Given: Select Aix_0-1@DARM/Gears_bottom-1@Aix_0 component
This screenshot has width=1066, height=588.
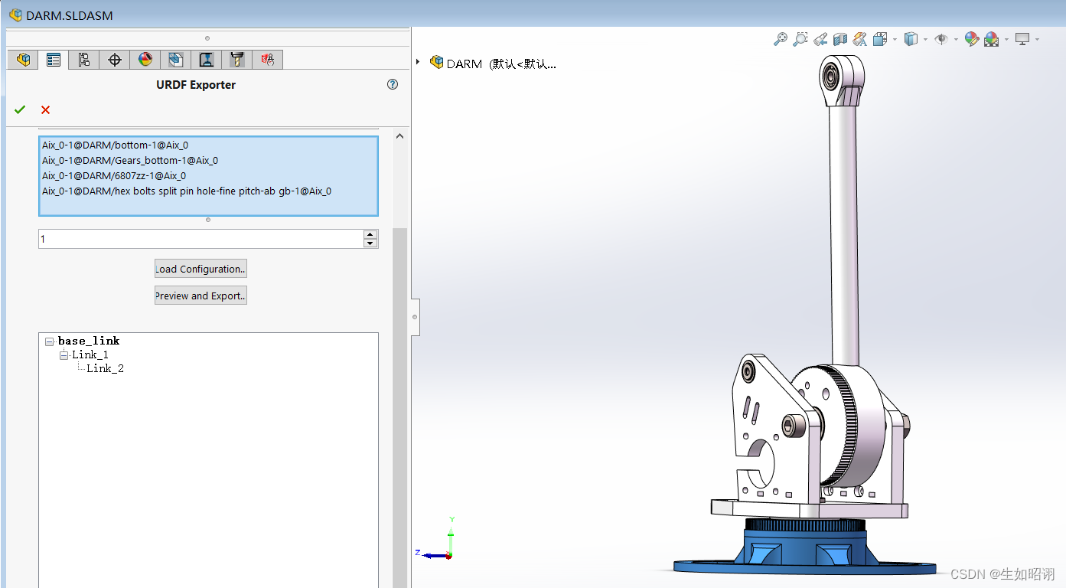Looking at the screenshot, I should (x=130, y=160).
